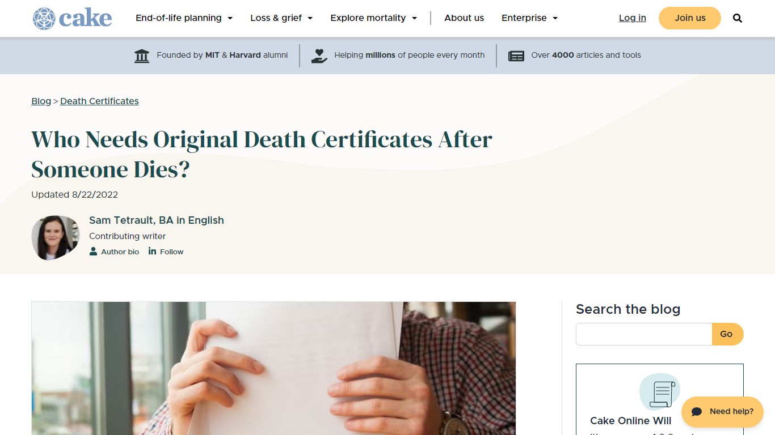Click the Author bio person icon
775x435 pixels.
click(93, 251)
